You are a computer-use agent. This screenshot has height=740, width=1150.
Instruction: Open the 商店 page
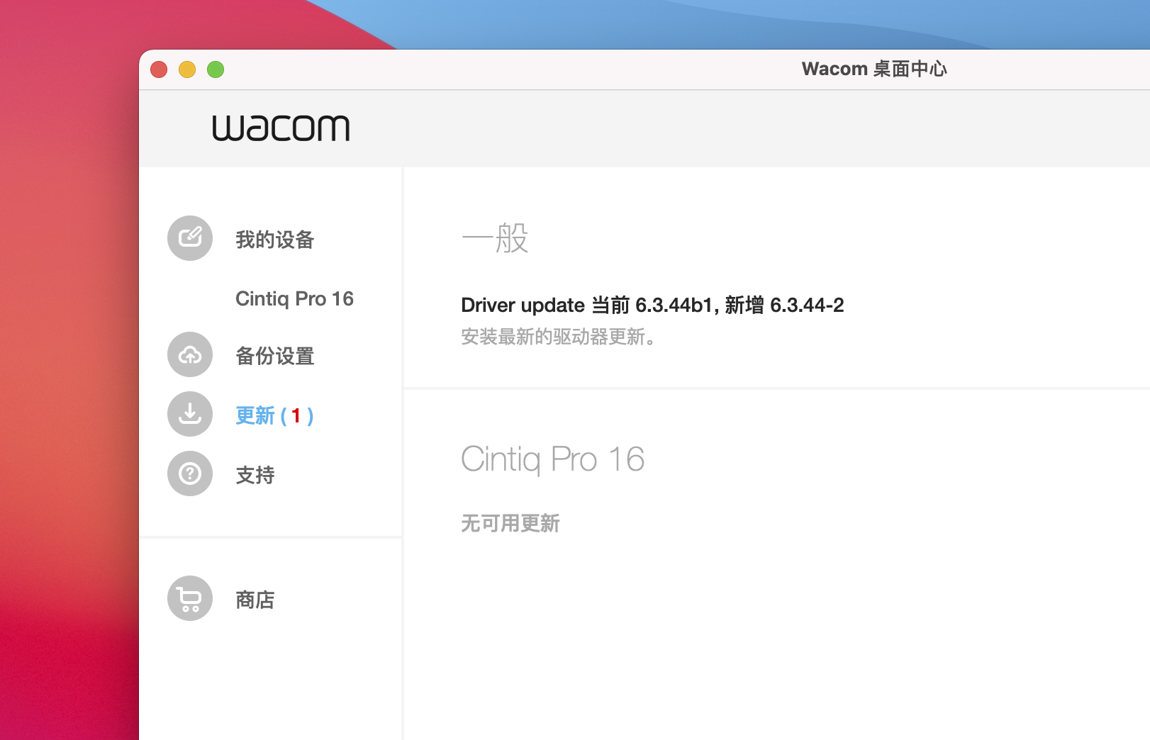[256, 600]
